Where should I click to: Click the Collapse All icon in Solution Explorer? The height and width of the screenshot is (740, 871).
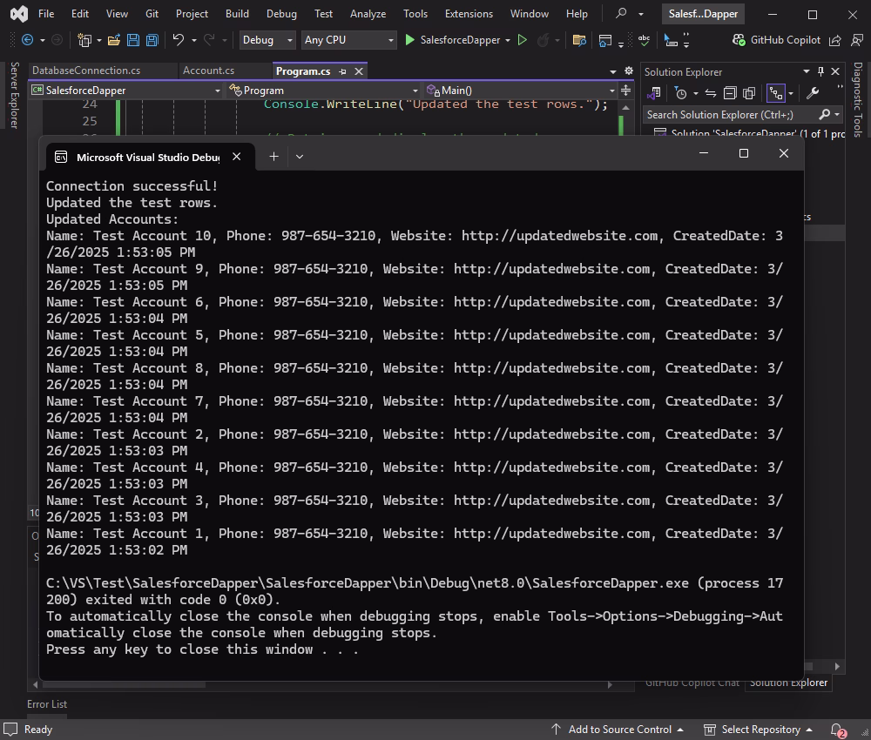point(730,93)
